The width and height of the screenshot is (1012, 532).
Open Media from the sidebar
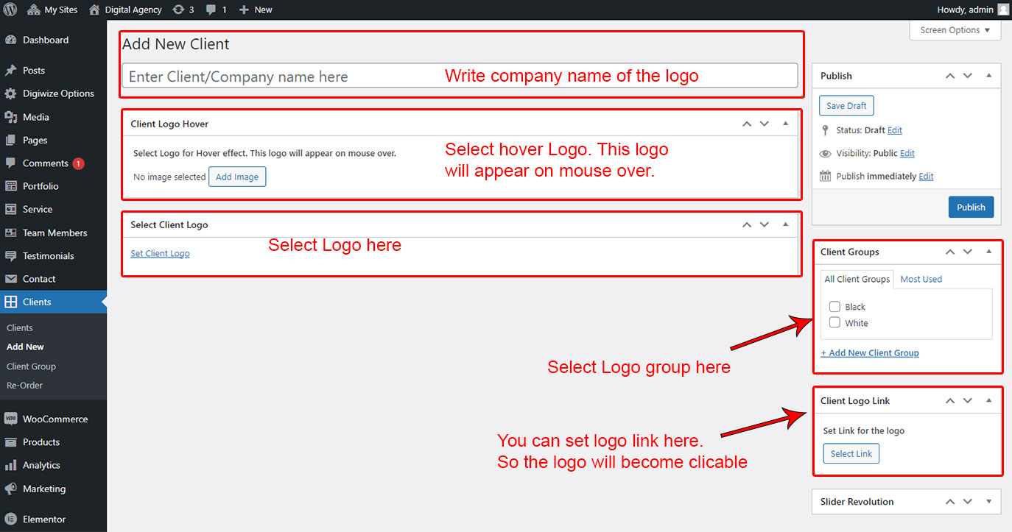[x=35, y=117]
